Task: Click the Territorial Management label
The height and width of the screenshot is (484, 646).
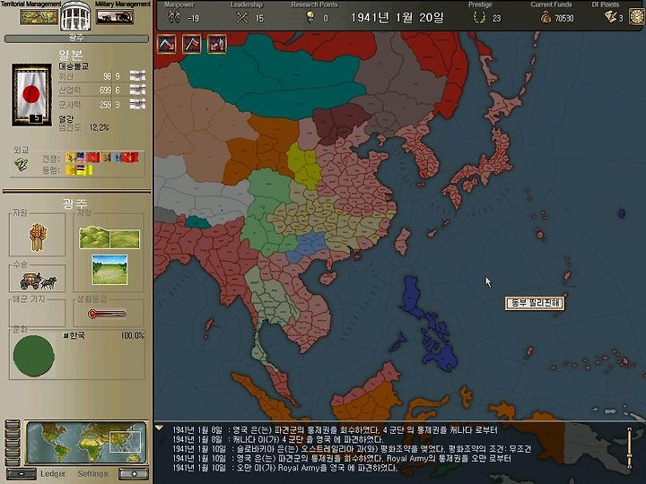Action: pos(31,4)
